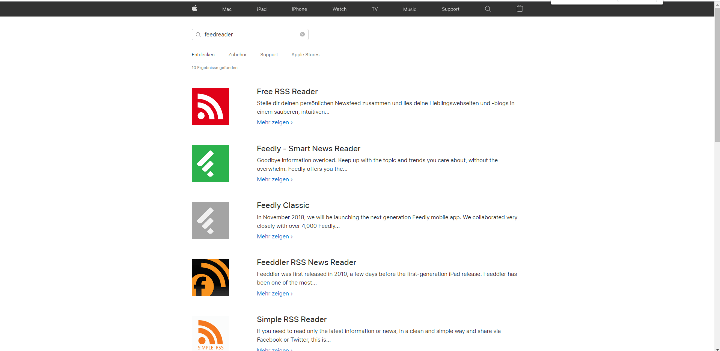Go to Watch in navigation bar
The height and width of the screenshot is (351, 720).
339,9
